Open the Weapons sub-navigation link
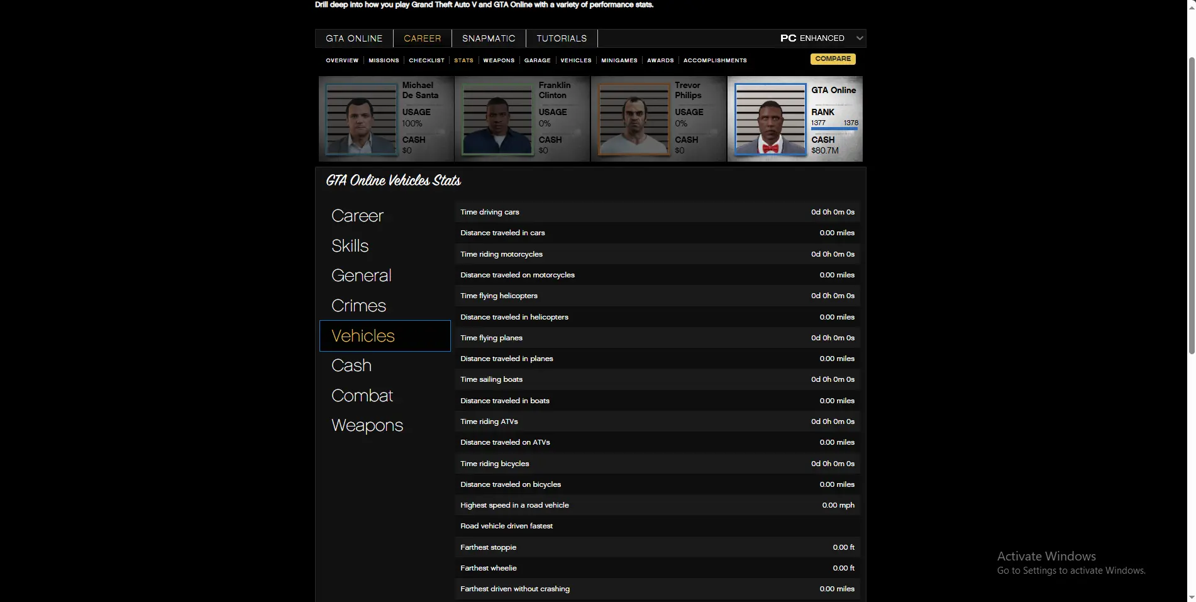 (x=499, y=60)
